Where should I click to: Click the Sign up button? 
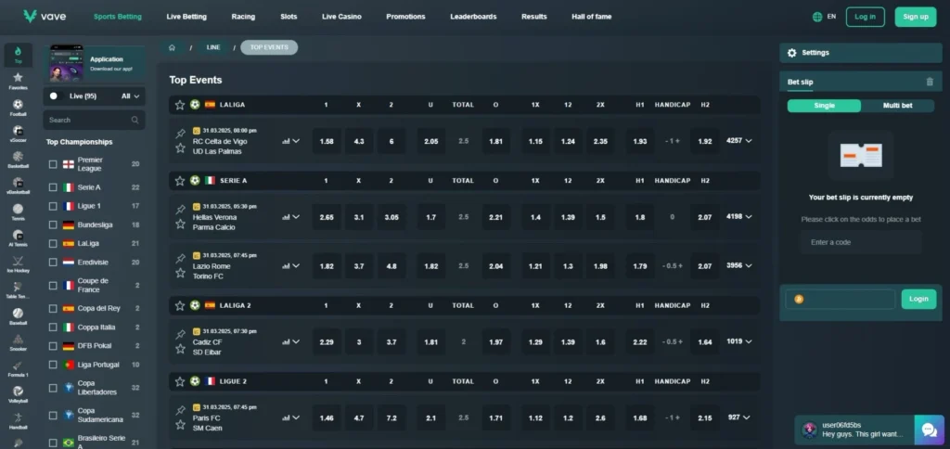(915, 17)
